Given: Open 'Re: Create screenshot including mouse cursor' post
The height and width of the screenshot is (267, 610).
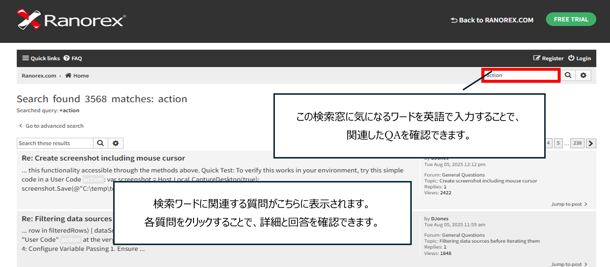Looking at the screenshot, I should click(103, 158).
